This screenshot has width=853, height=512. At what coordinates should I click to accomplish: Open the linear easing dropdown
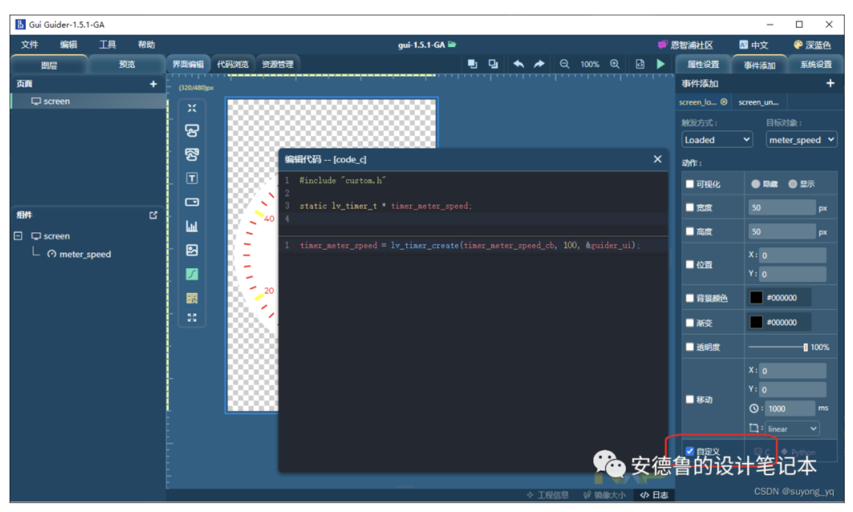tap(792, 429)
